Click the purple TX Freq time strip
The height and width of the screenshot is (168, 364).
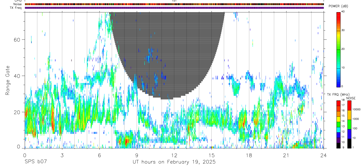click(174, 8)
